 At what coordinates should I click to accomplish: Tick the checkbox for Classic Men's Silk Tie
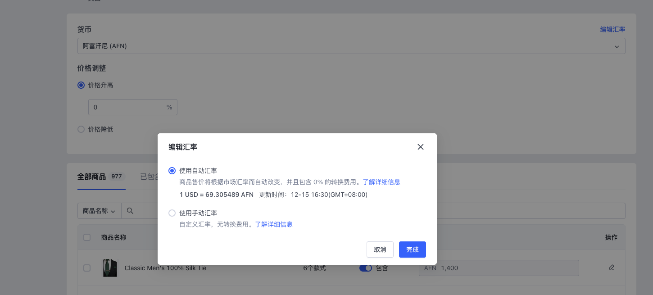click(87, 268)
